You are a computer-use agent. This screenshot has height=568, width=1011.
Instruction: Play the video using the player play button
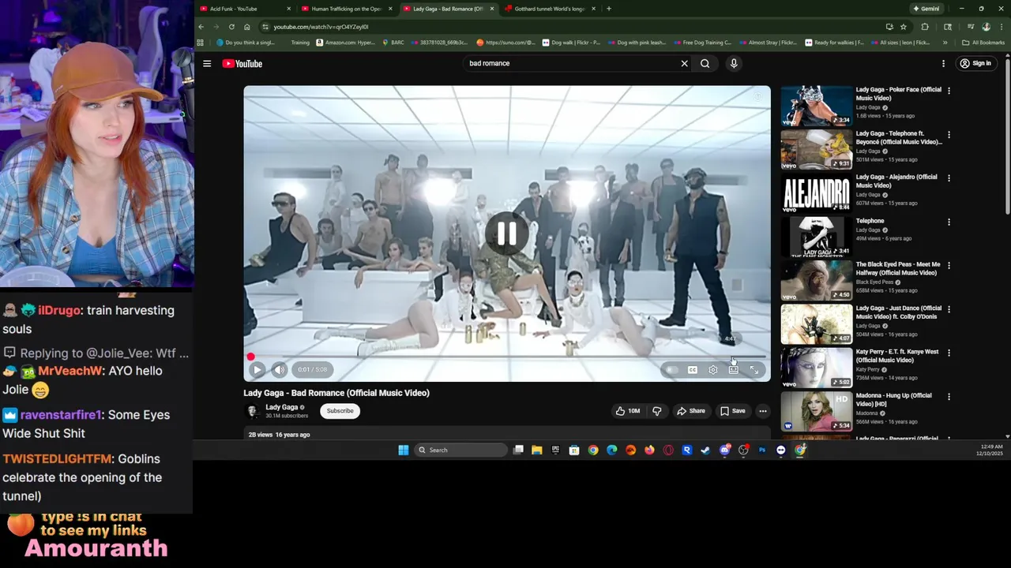click(257, 369)
